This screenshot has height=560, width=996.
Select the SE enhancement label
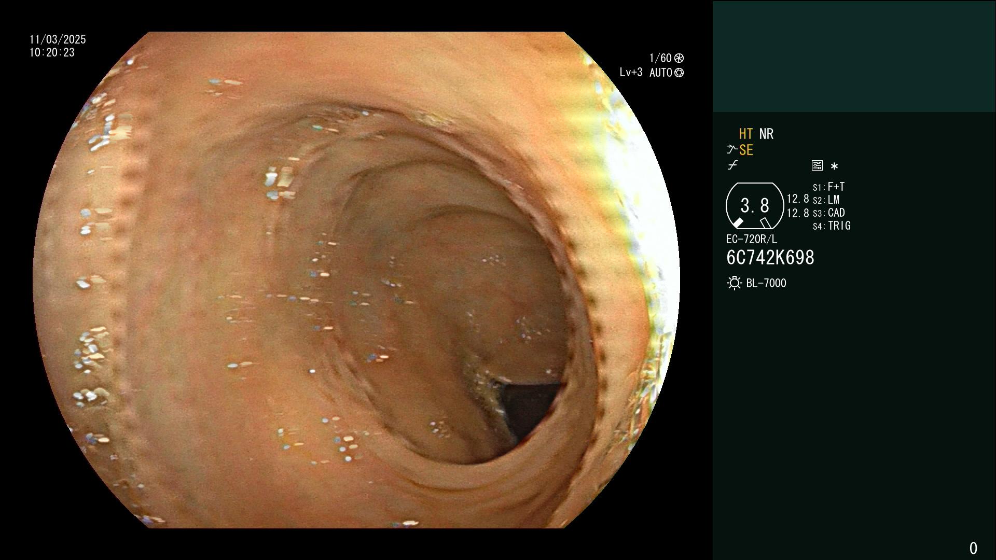(746, 150)
